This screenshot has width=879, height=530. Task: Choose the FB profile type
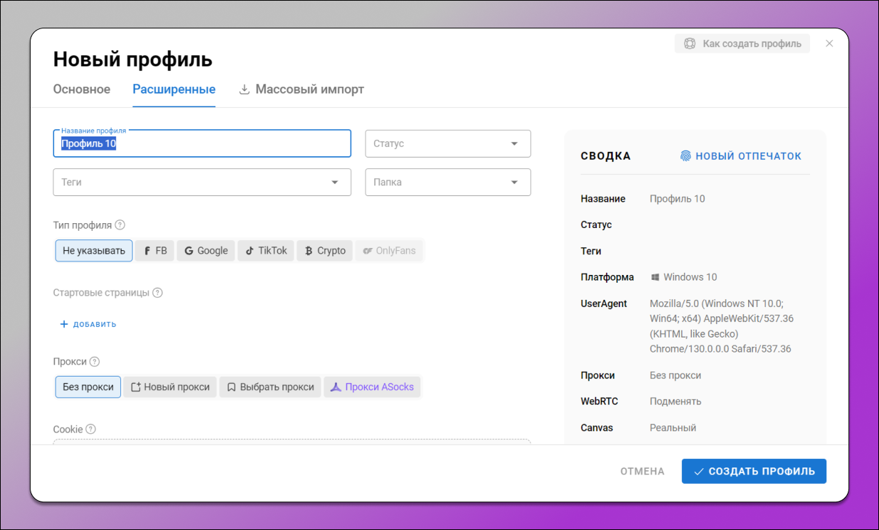point(155,251)
